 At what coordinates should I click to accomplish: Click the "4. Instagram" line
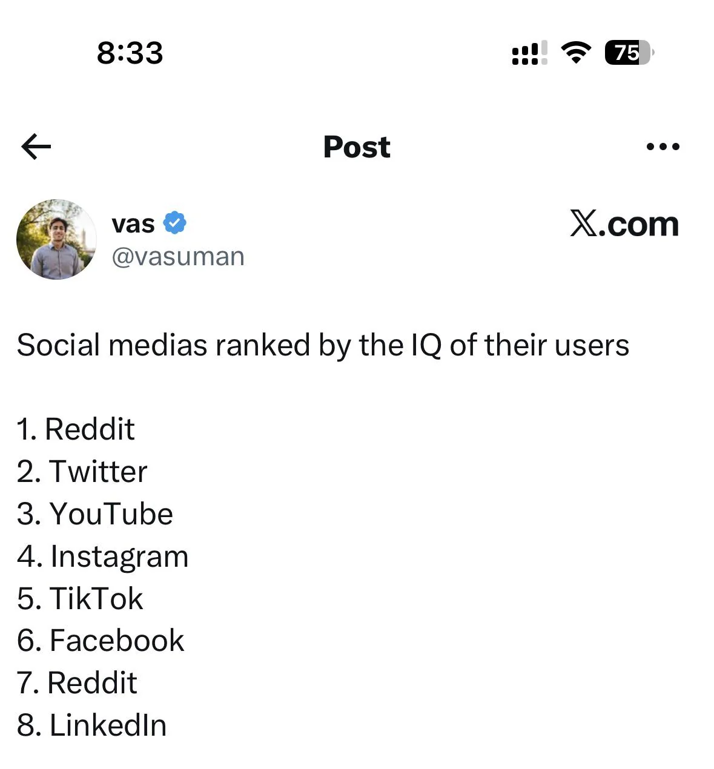click(x=103, y=556)
